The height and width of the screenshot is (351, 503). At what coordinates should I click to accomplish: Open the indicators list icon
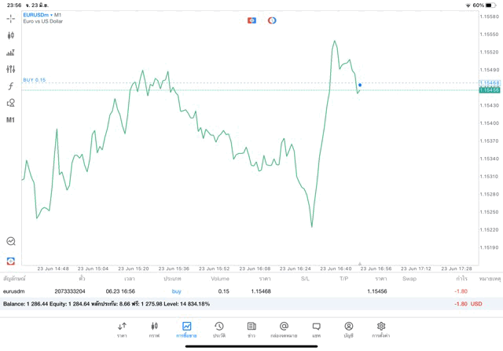coord(10,53)
